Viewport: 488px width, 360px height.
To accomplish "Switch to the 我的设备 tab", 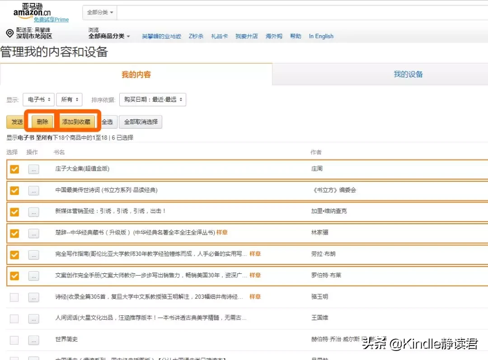I will pos(408,74).
